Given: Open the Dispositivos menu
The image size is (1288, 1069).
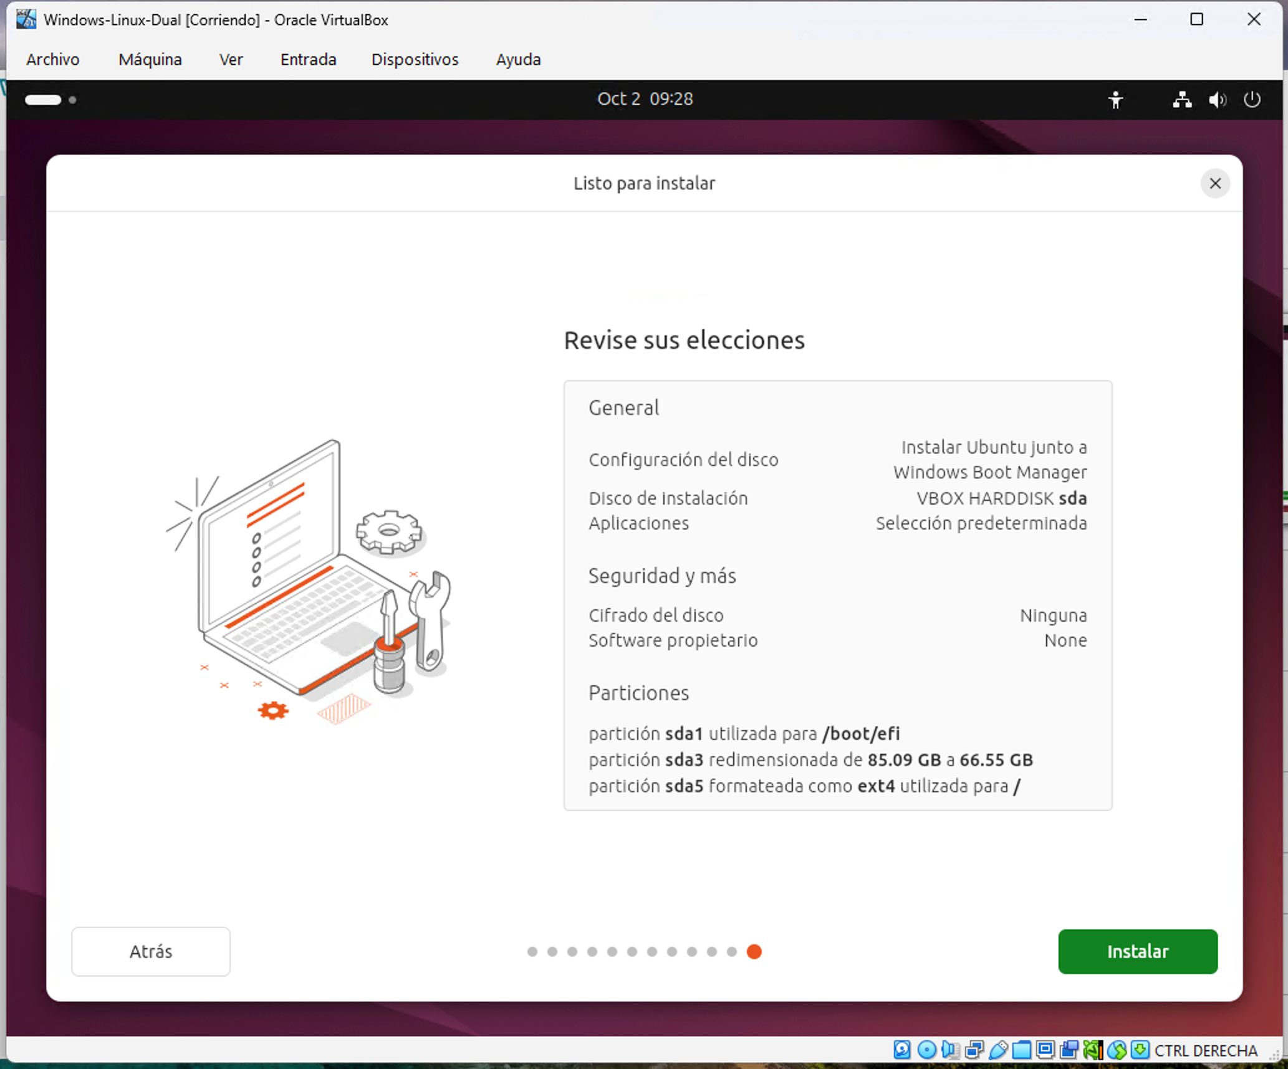Looking at the screenshot, I should coord(415,60).
